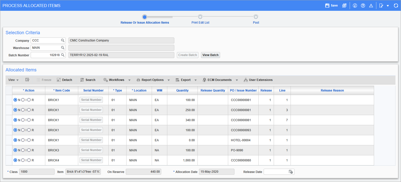Image resolution: width=401 pixels, height=182 pixels.
Task: Select the row handle for BRICK3
Action: click(x=9, y=150)
